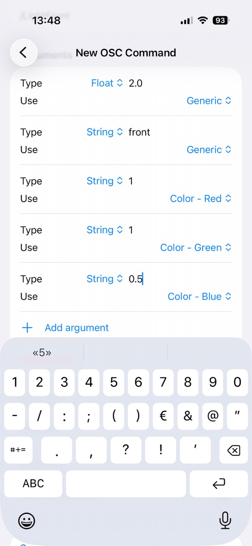
Task: Tap the Add argument link
Action: (x=77, y=328)
